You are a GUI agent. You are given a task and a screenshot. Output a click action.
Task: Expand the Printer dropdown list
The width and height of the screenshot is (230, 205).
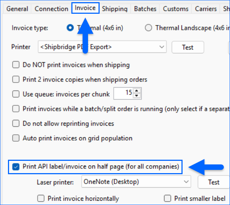[162, 47]
